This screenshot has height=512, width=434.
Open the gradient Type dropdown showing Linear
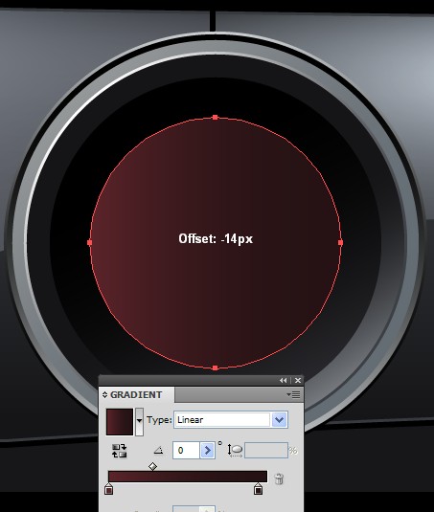(x=232, y=420)
